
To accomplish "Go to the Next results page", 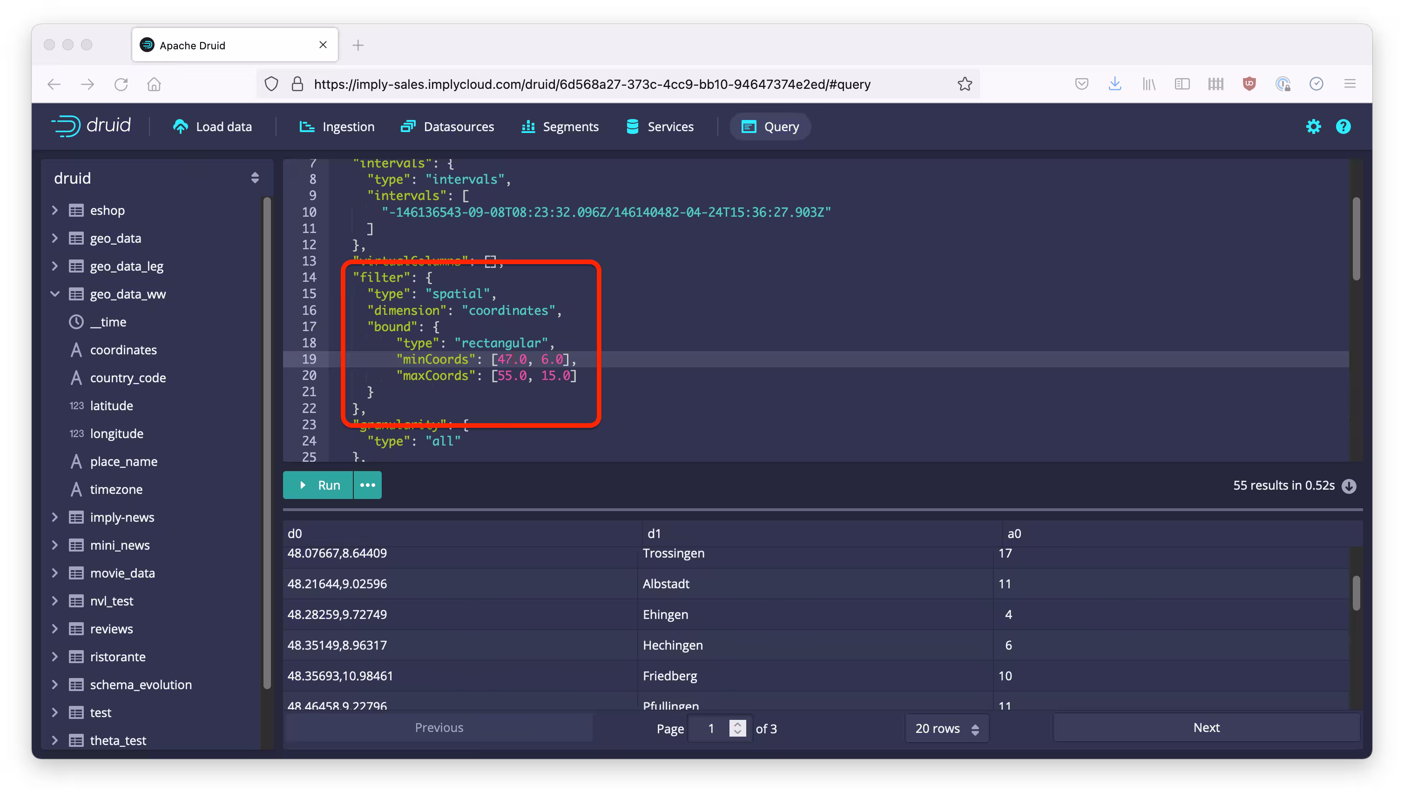I will tap(1206, 727).
